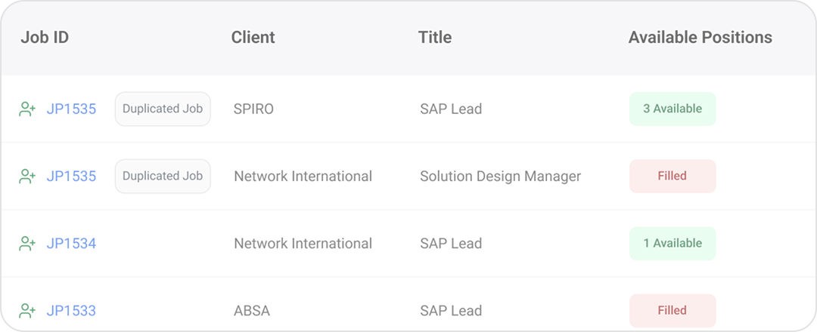
Task: Open job JP1534 link
Action: tap(71, 244)
